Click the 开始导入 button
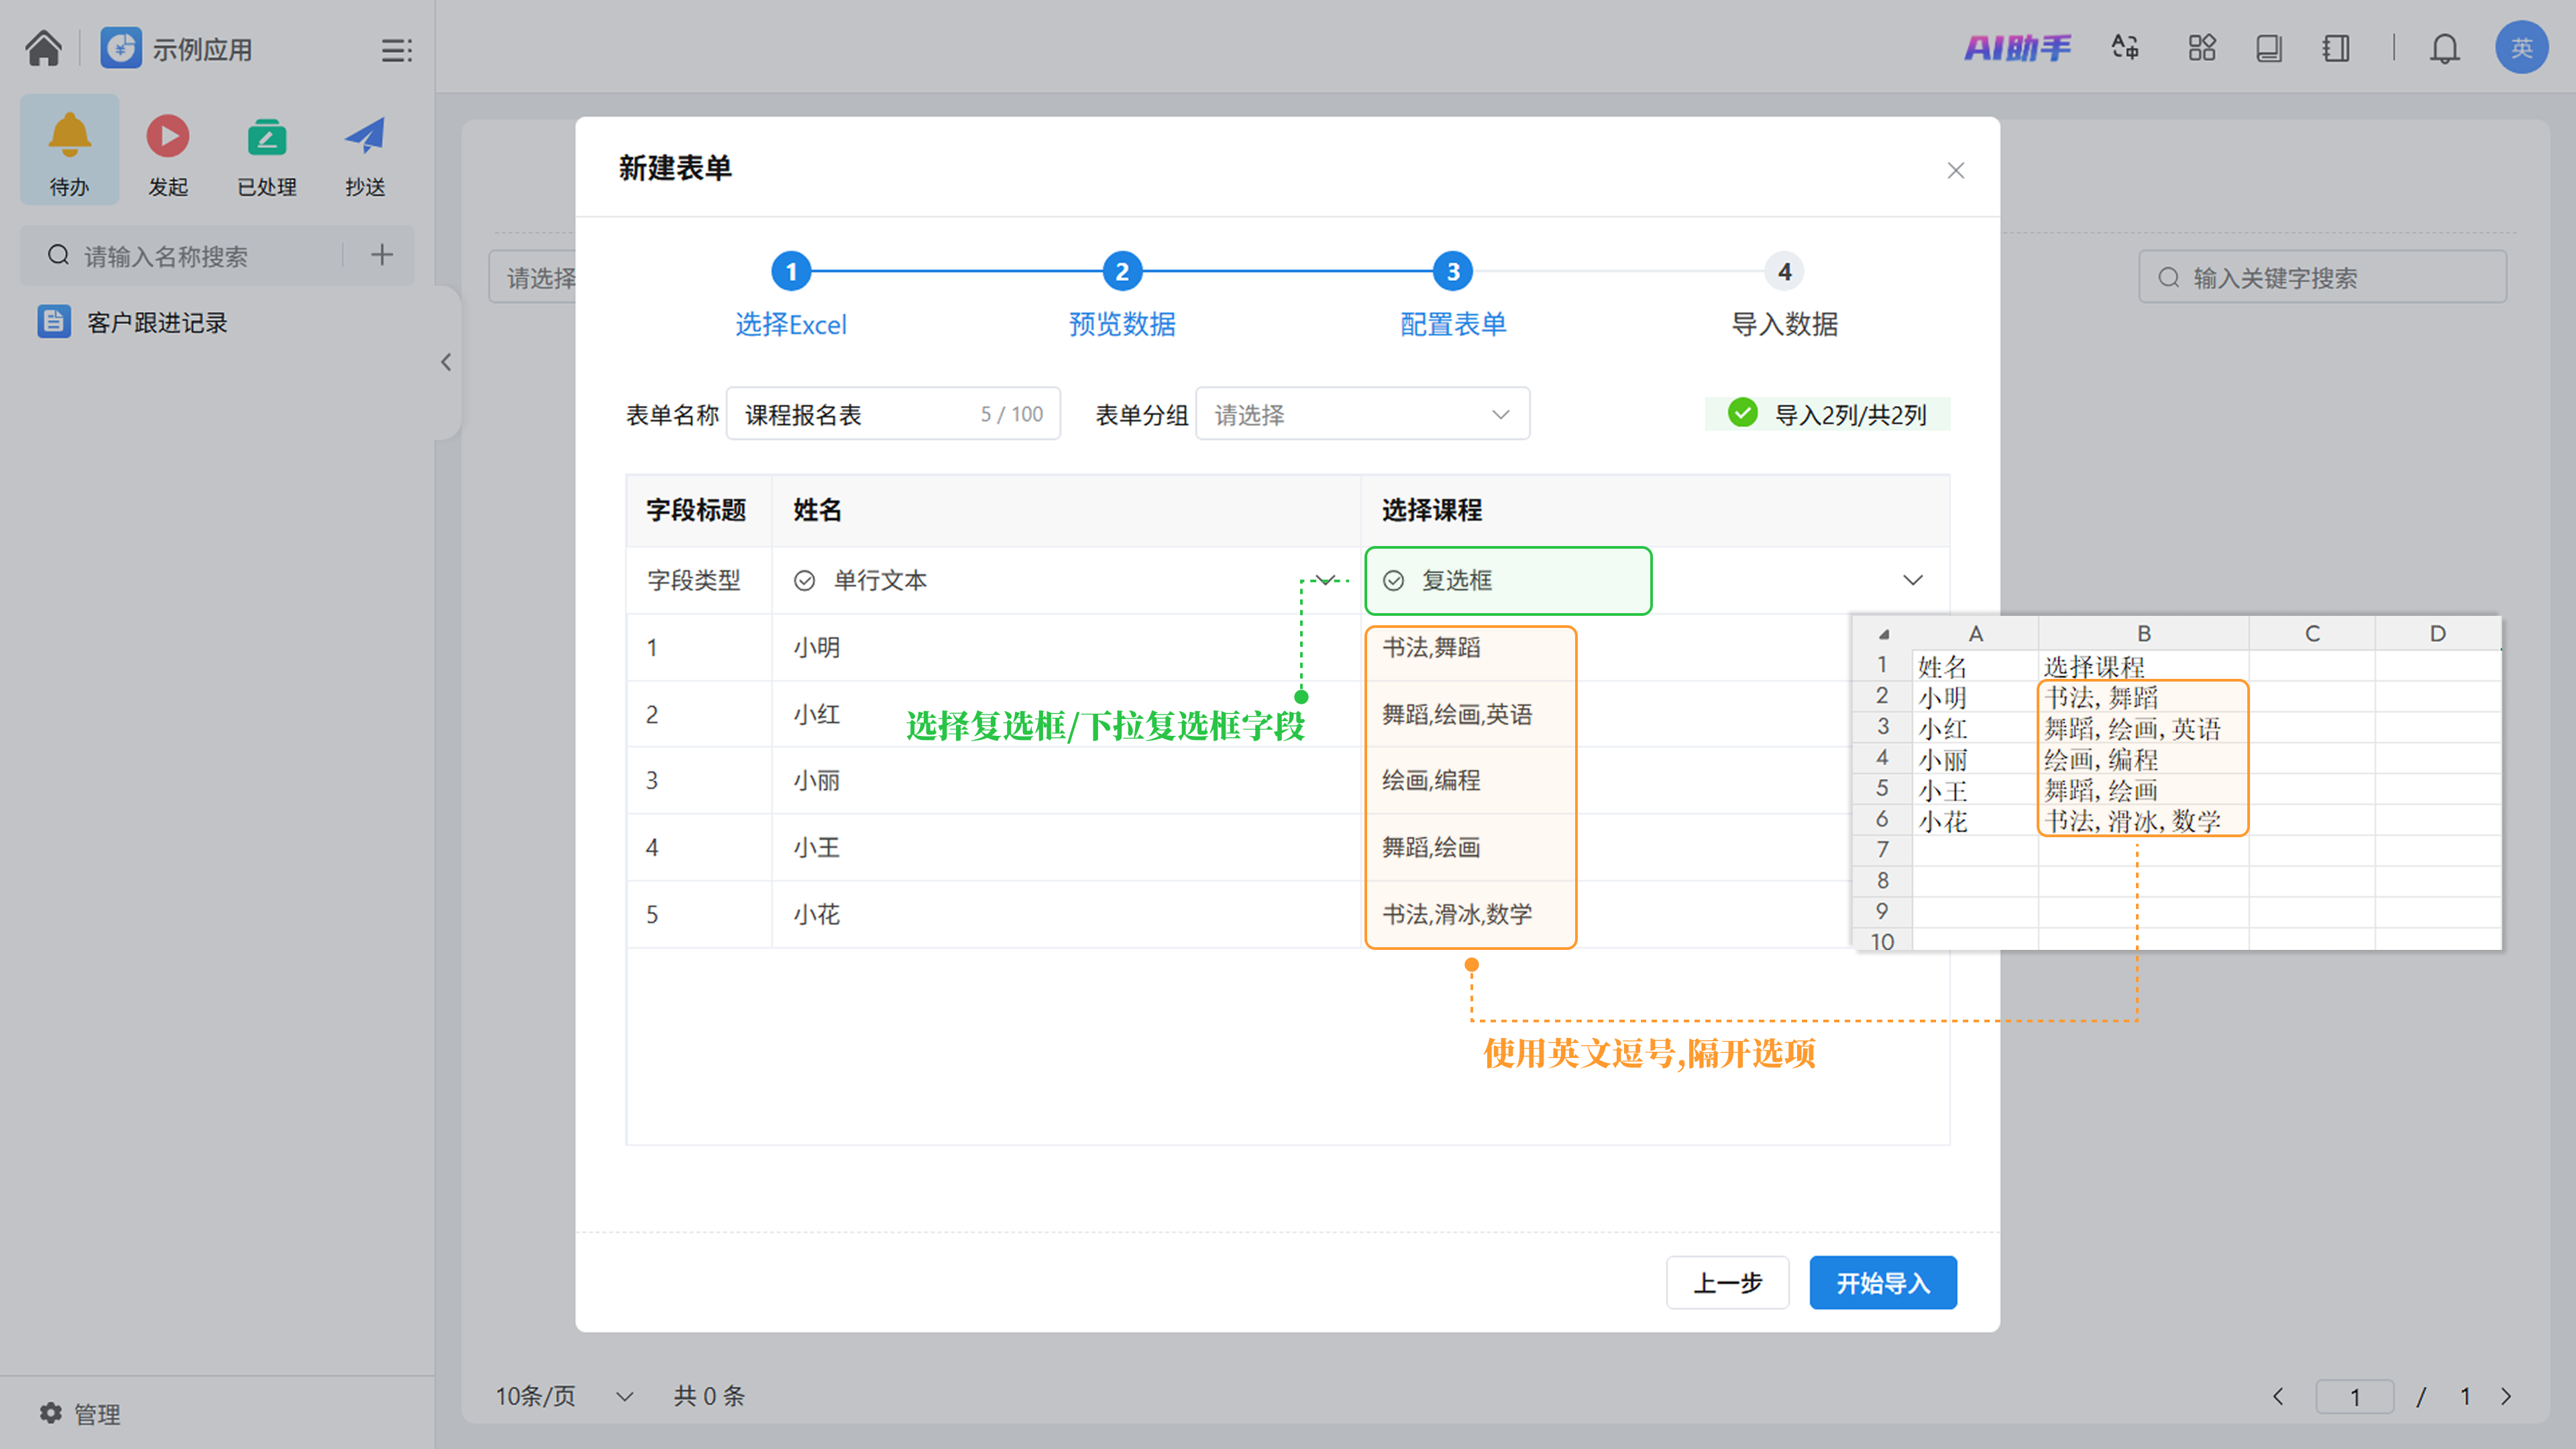The image size is (2576, 1449). pyautogui.click(x=1882, y=1282)
